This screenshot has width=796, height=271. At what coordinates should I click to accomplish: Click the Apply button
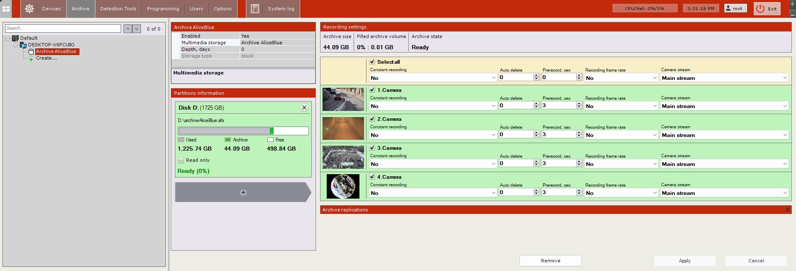pos(684,261)
